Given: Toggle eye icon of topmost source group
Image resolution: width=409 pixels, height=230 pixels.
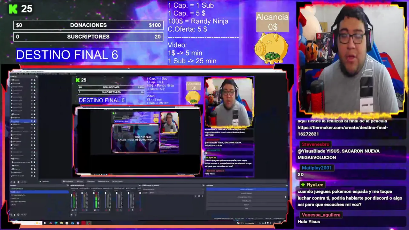Looking at the screenshot, I should (32, 80).
